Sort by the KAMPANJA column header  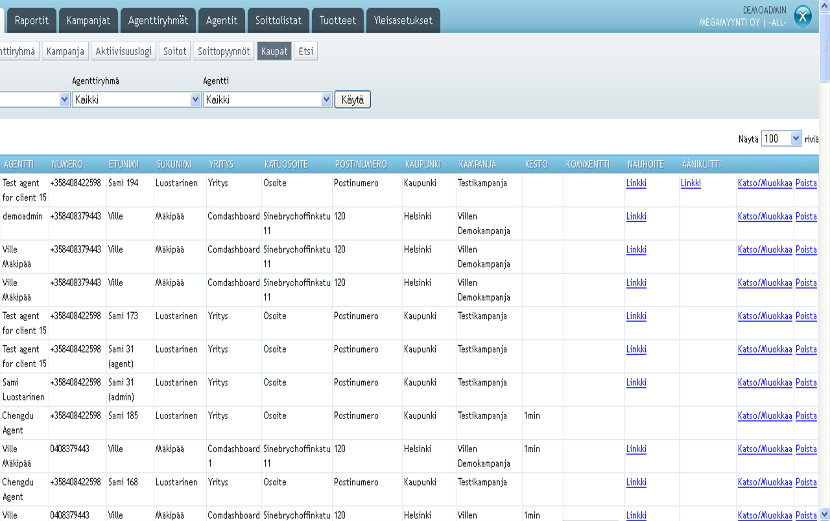477,164
